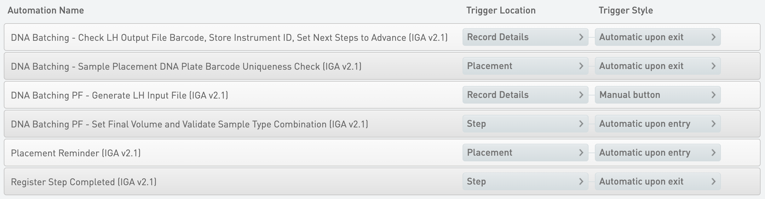Viewport: 765px width, 199px height.
Task: Open Trigger Style for Register Step Completed
Action: click(x=657, y=181)
